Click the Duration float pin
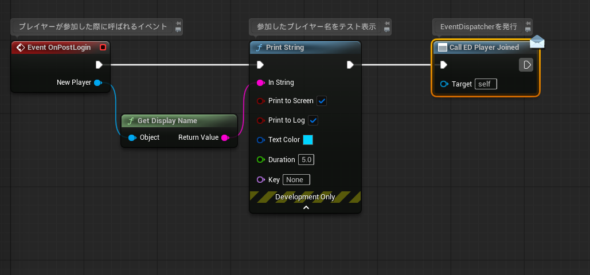 [261, 159]
